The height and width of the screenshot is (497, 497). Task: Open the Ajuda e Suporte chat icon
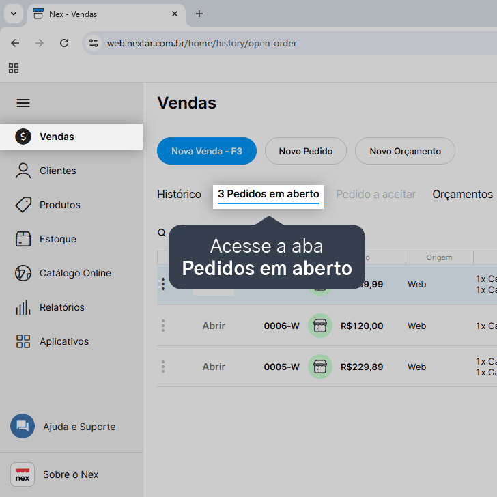(x=23, y=426)
